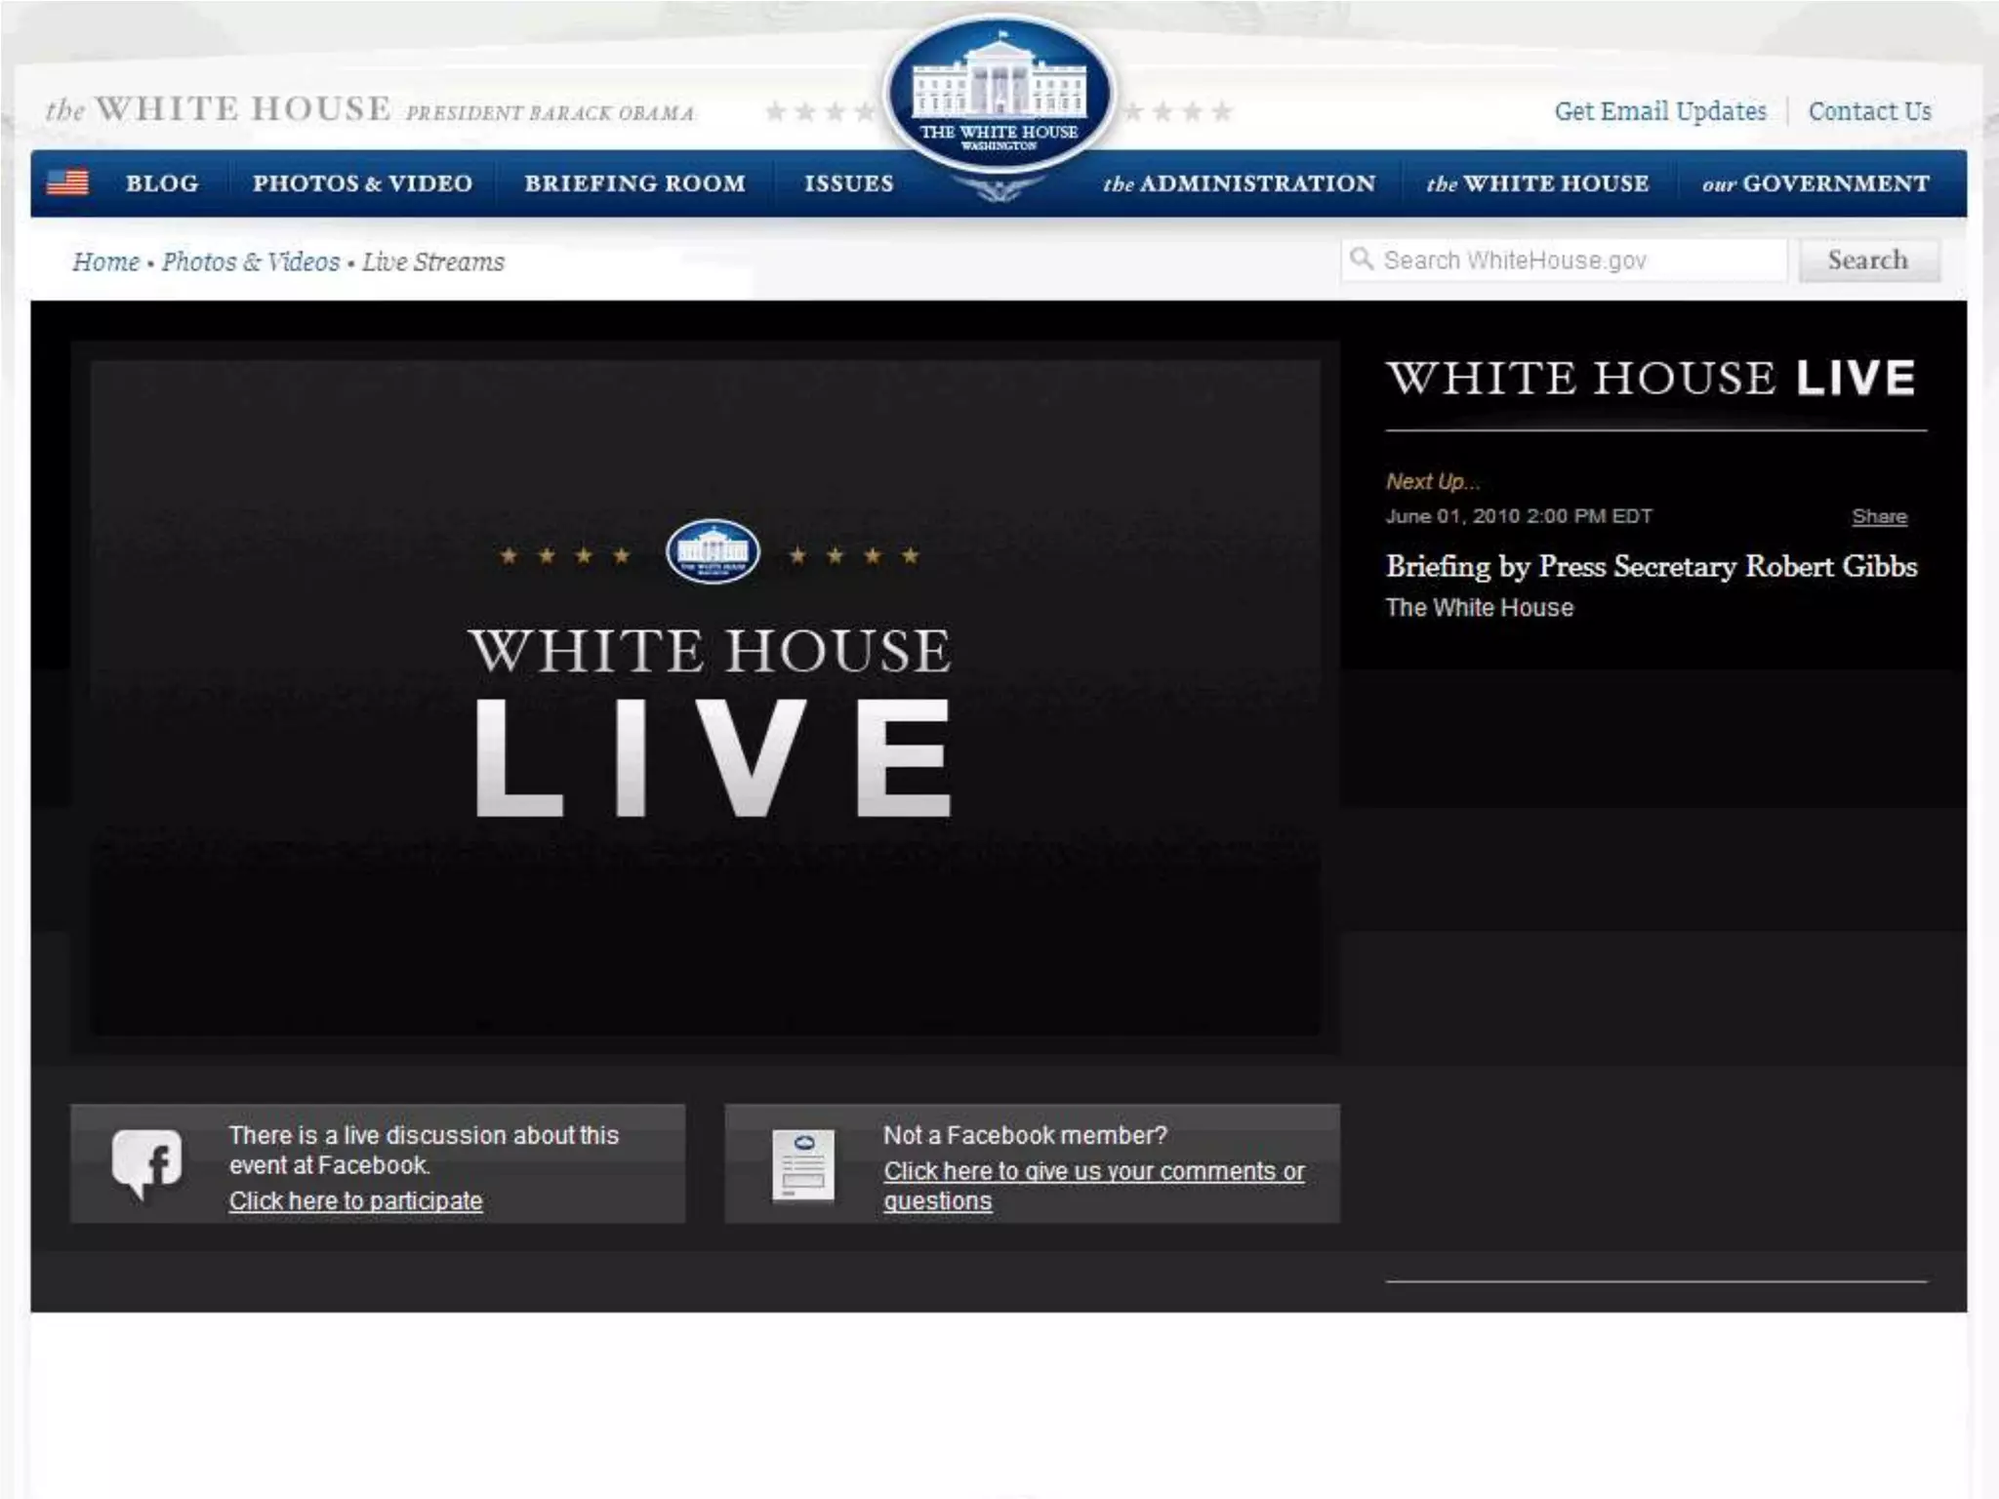
Task: Go to Home breadcrumb link
Action: click(x=105, y=262)
